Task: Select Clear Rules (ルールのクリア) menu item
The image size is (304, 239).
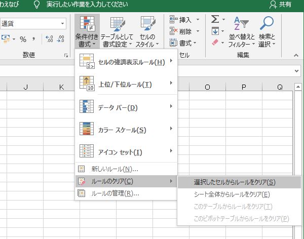Action: click(x=126, y=181)
